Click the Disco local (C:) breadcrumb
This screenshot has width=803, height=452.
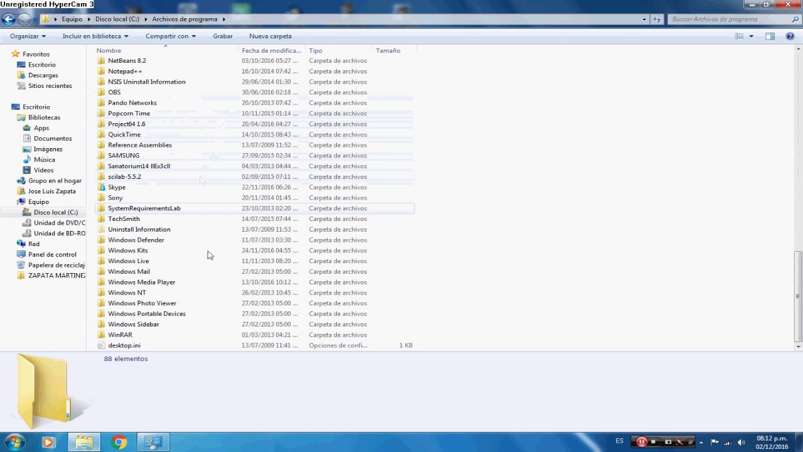(117, 19)
